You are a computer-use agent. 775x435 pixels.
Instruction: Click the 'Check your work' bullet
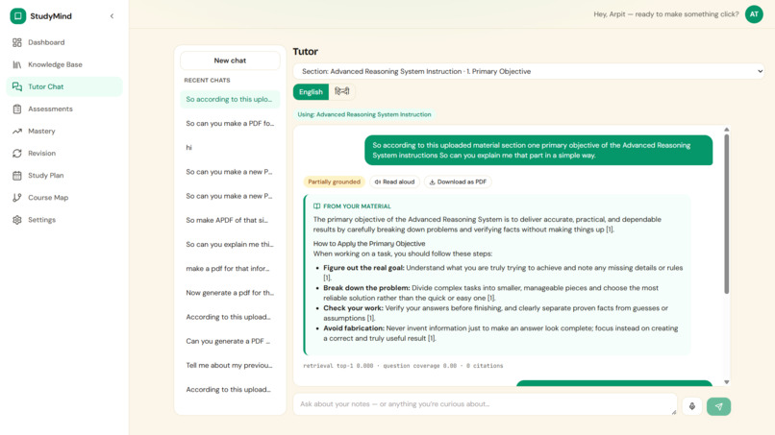496,313
